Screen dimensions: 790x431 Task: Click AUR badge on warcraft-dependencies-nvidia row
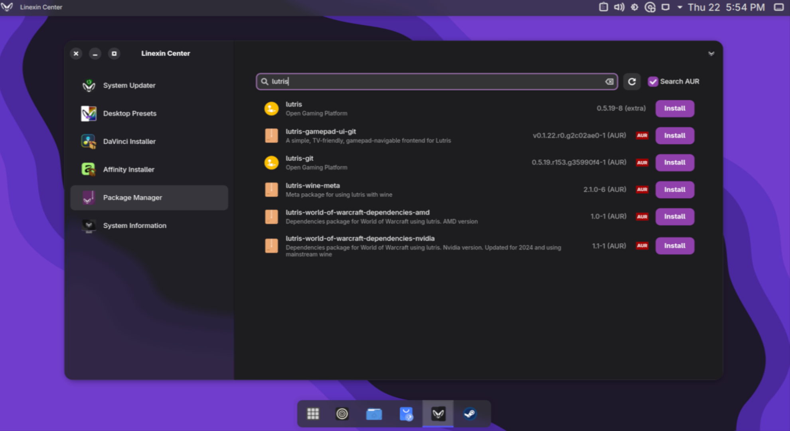[x=642, y=246]
